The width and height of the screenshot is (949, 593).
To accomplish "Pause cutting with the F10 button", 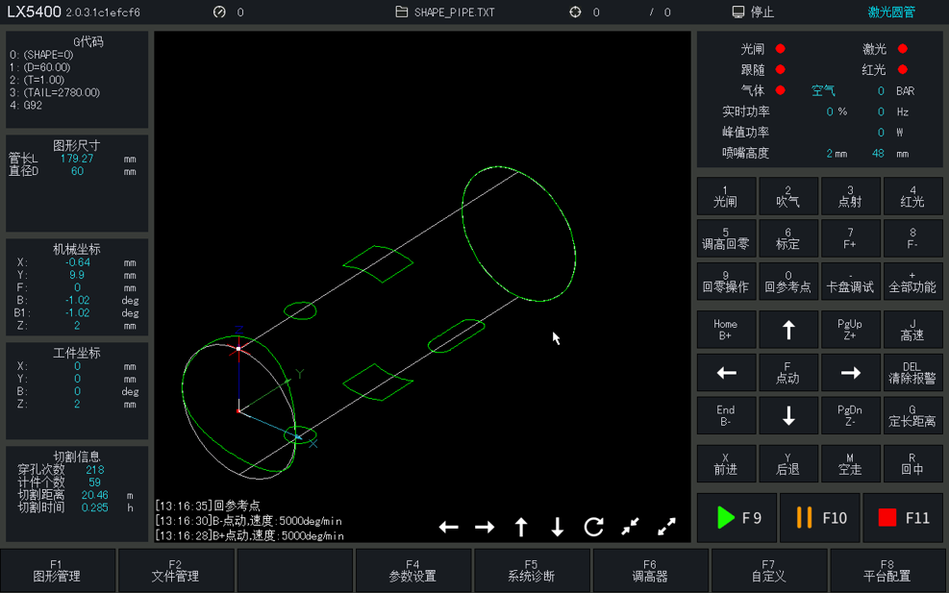I will (820, 518).
